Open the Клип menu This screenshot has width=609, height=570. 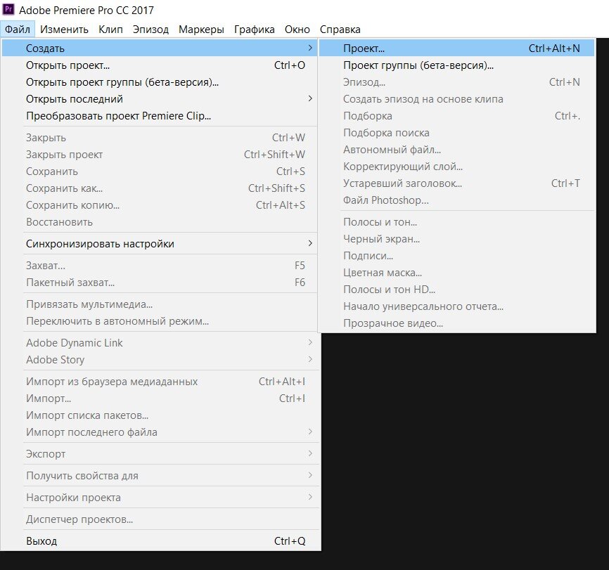[110, 30]
